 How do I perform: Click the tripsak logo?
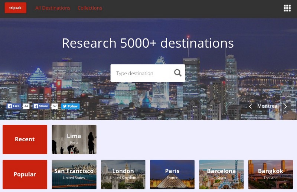15,8
